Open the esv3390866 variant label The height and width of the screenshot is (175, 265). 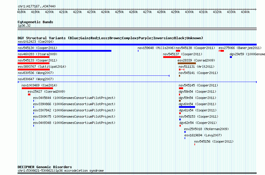click(74, 104)
